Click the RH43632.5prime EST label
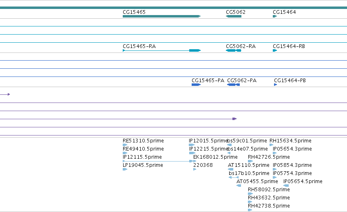The width and height of the screenshot is (347, 212). (269, 198)
